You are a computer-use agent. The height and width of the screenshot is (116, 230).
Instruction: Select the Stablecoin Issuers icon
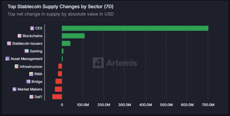click(x=9, y=43)
